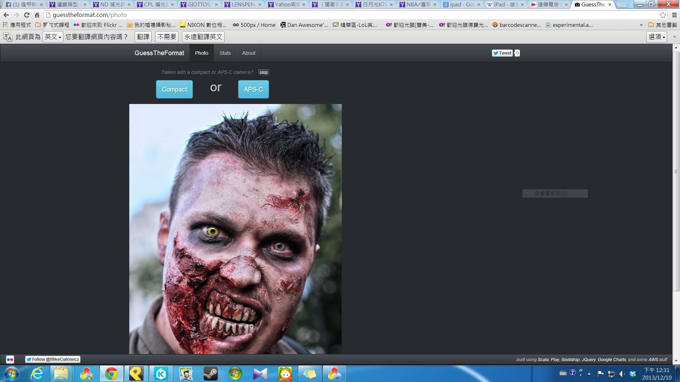Click the home icon in toolbar
This screenshot has height=382, width=680.
[x=37, y=15]
